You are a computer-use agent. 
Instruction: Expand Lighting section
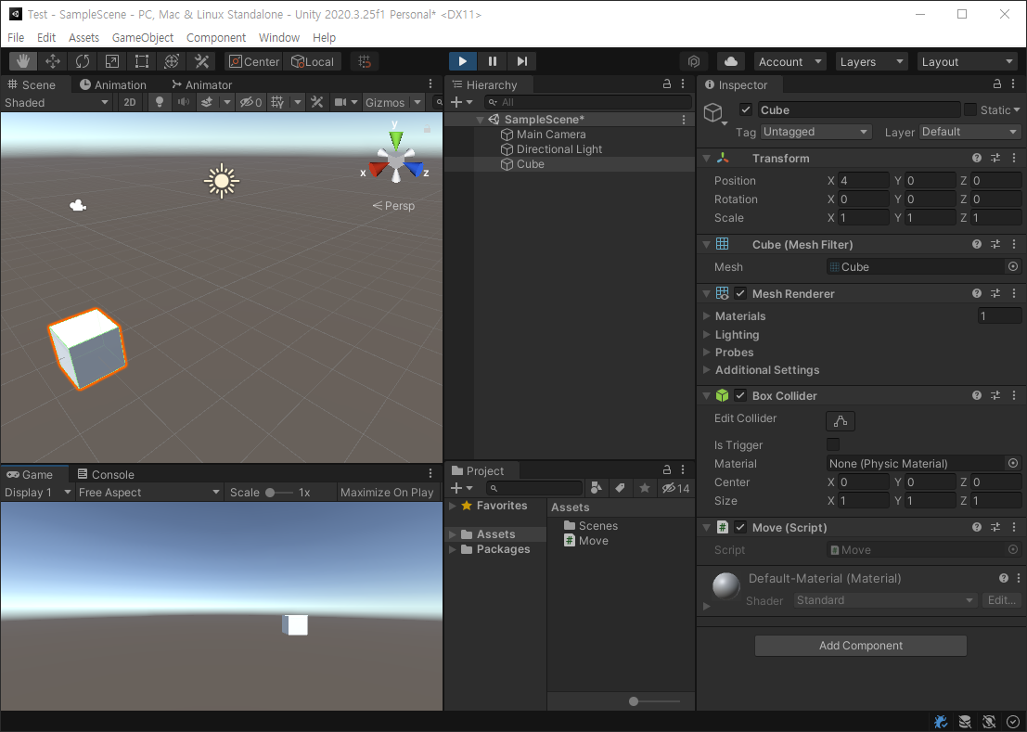pyautogui.click(x=707, y=334)
